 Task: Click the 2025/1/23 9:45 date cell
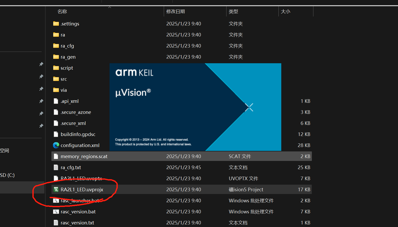pyautogui.click(x=184, y=167)
